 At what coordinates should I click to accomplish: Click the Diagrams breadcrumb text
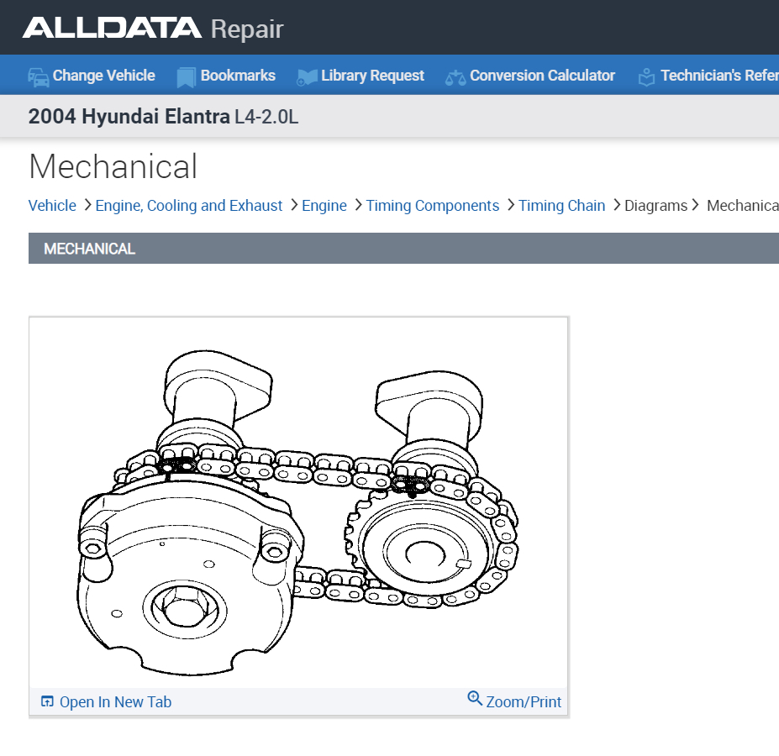pos(655,206)
